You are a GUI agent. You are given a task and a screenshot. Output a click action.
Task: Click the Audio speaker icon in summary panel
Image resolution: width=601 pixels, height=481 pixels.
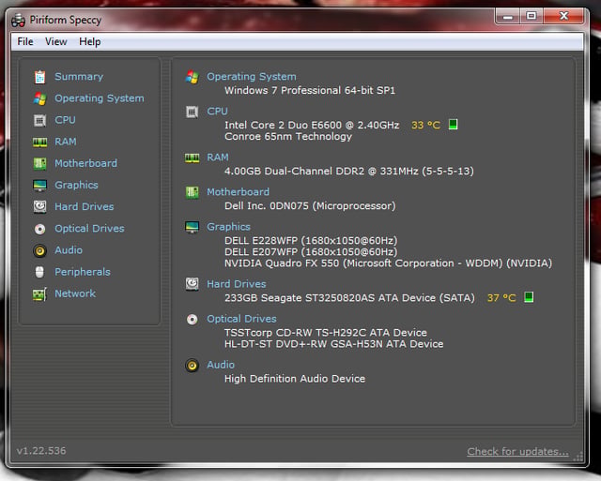point(192,366)
